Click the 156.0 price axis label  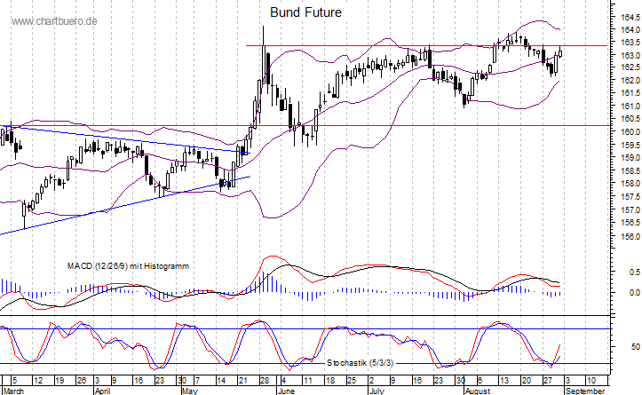(630, 237)
